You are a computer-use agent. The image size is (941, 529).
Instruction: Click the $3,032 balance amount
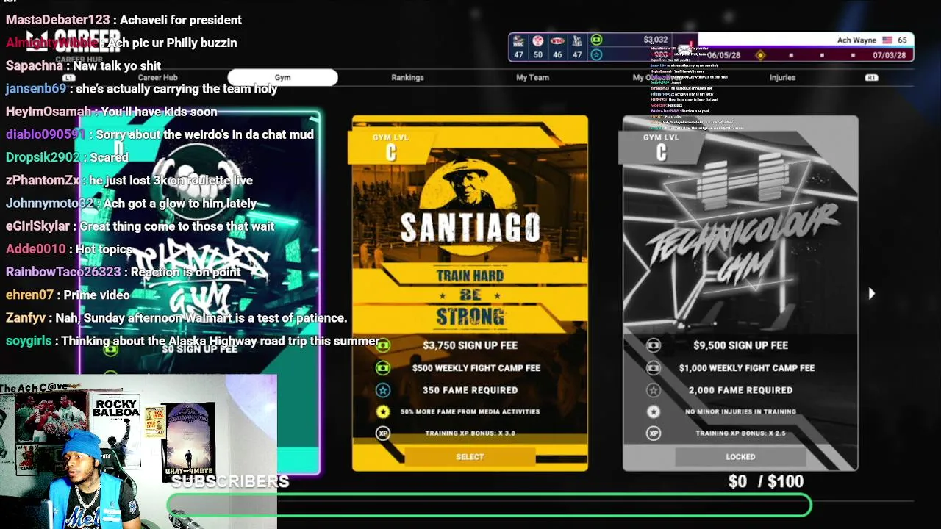(x=655, y=40)
